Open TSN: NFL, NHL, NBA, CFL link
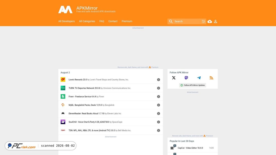This screenshot has height=155, width=276. coord(92,130)
